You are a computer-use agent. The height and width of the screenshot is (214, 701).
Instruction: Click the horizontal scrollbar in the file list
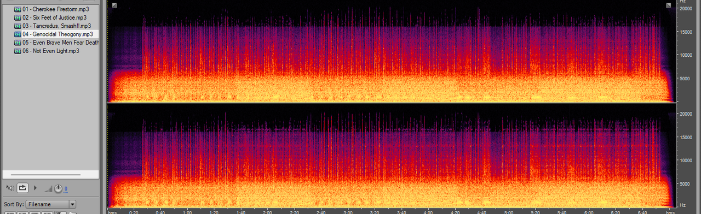tap(46, 175)
